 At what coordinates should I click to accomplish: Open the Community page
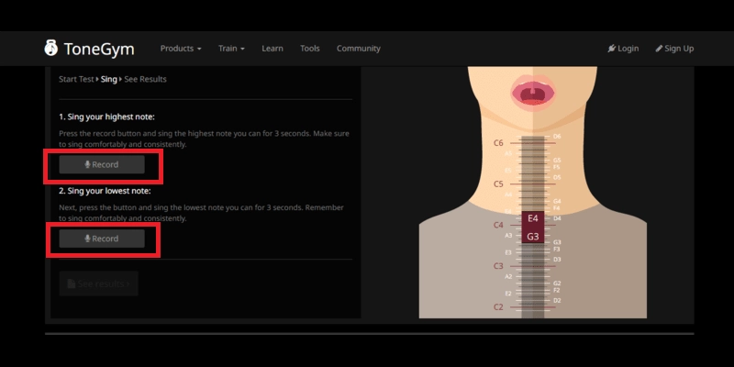358,49
